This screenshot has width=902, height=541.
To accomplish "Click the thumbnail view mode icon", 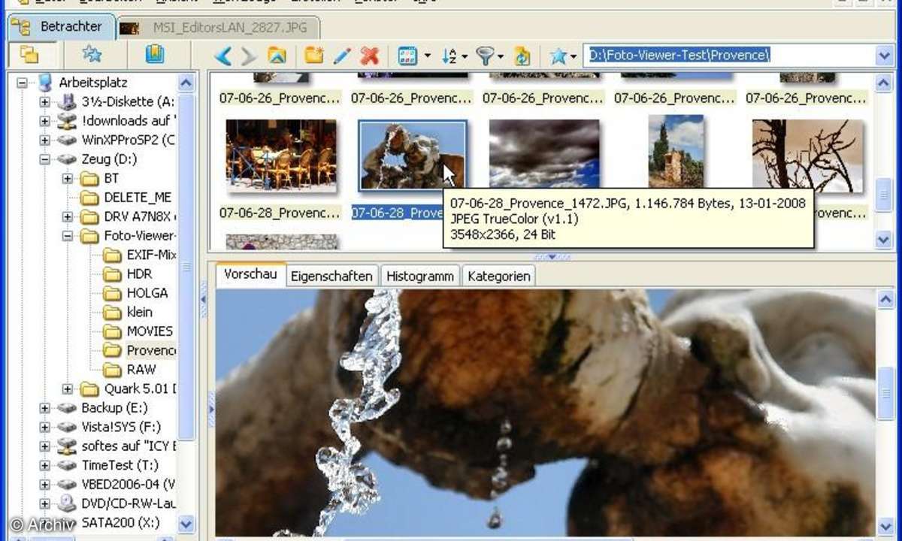I will point(407,56).
